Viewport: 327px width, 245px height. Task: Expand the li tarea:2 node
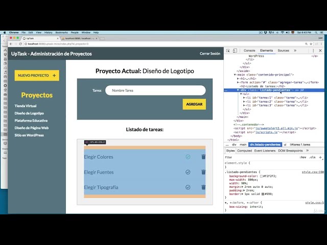[x=244, y=102]
